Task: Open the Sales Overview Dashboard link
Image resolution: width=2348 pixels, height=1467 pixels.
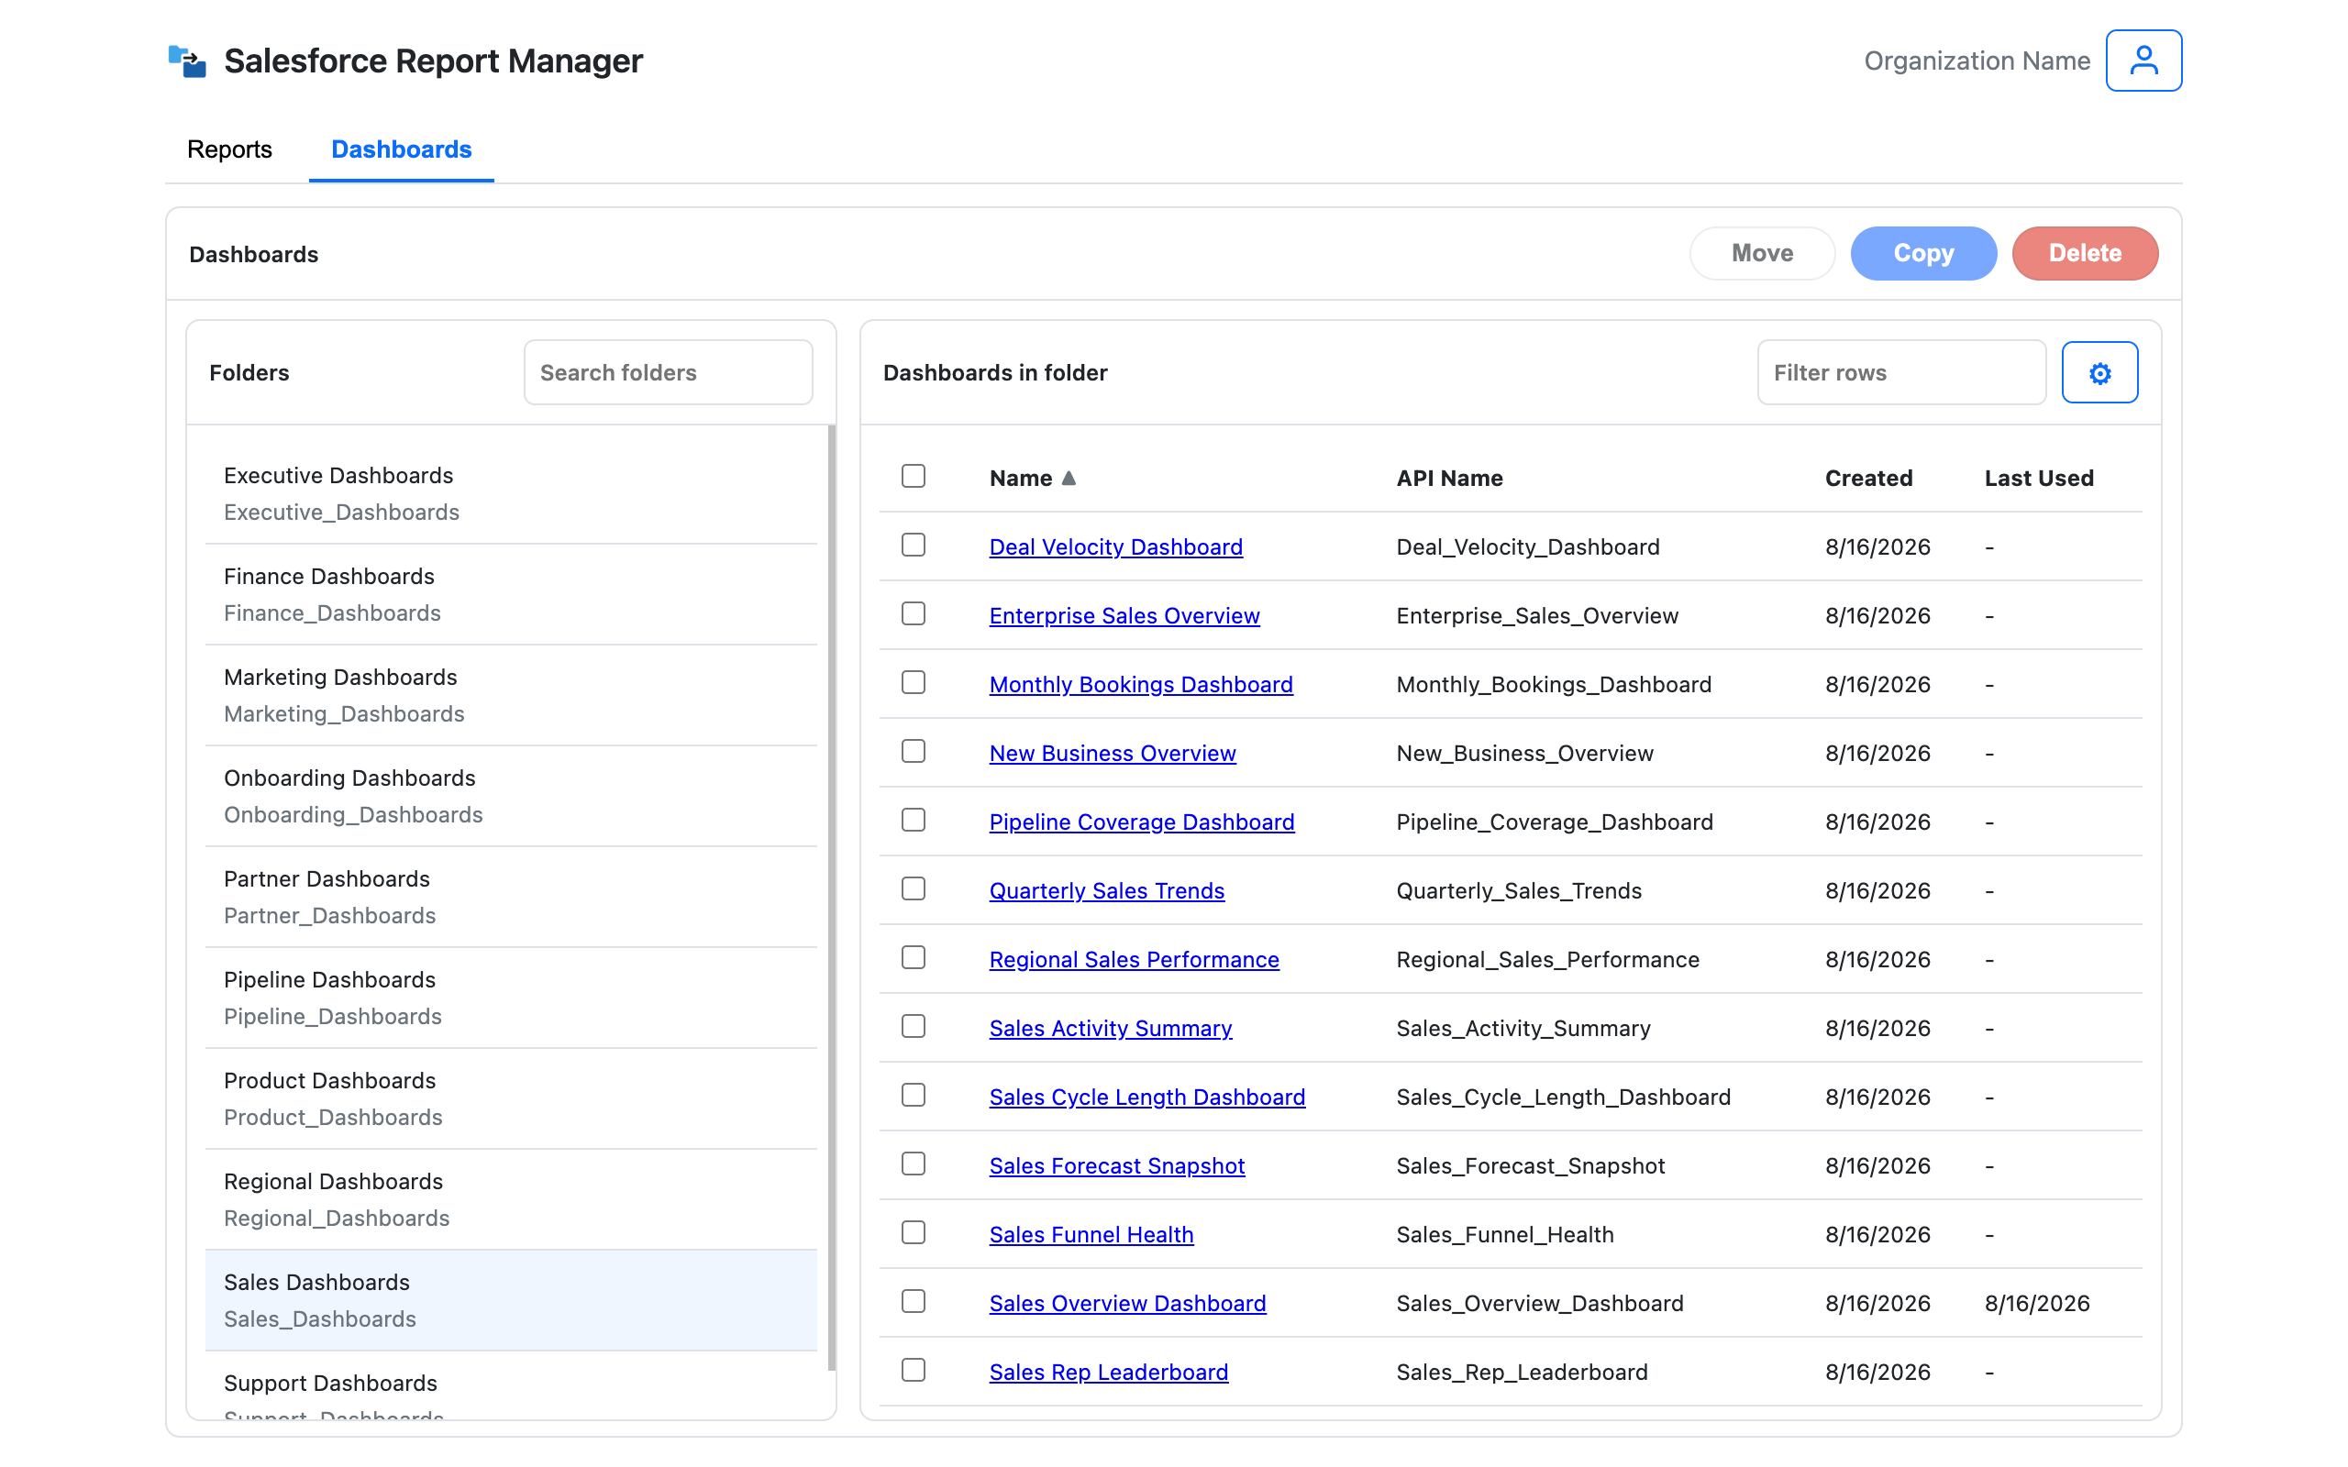Action: (x=1127, y=1305)
